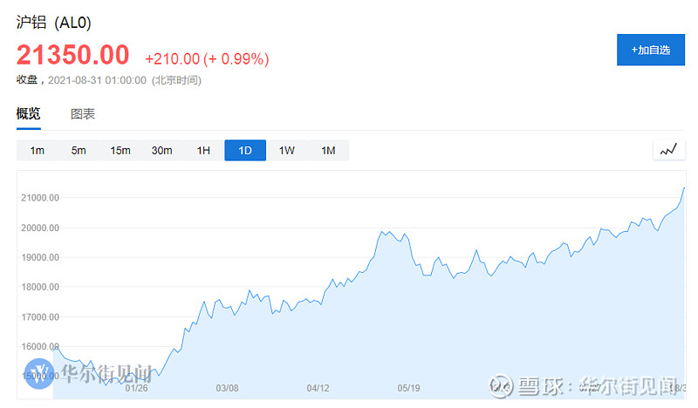This screenshot has width=698, height=408.
Task: Click the 21000.00 y-axis price label
Action: (40, 198)
